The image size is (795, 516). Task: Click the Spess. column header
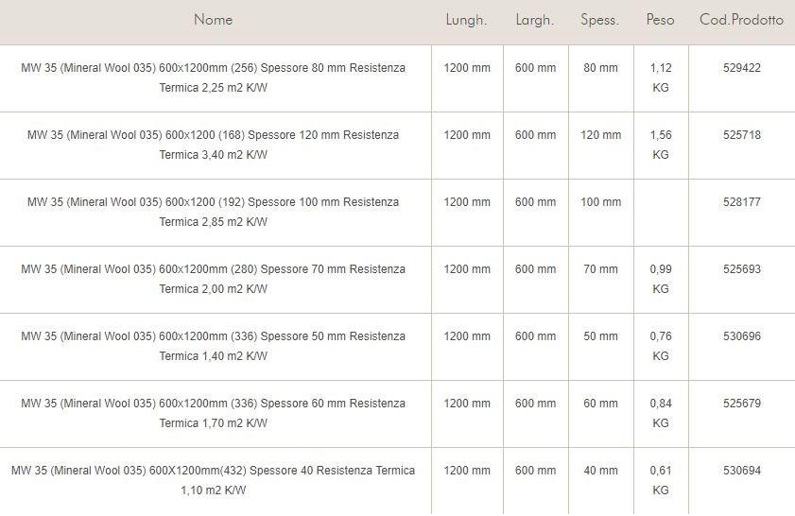click(x=600, y=20)
